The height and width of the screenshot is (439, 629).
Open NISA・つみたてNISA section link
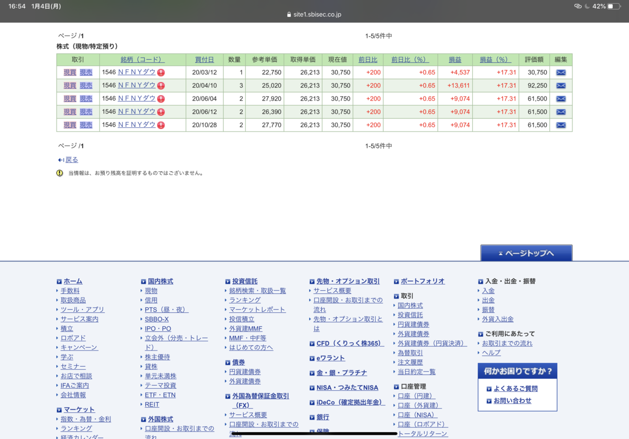(x=347, y=388)
